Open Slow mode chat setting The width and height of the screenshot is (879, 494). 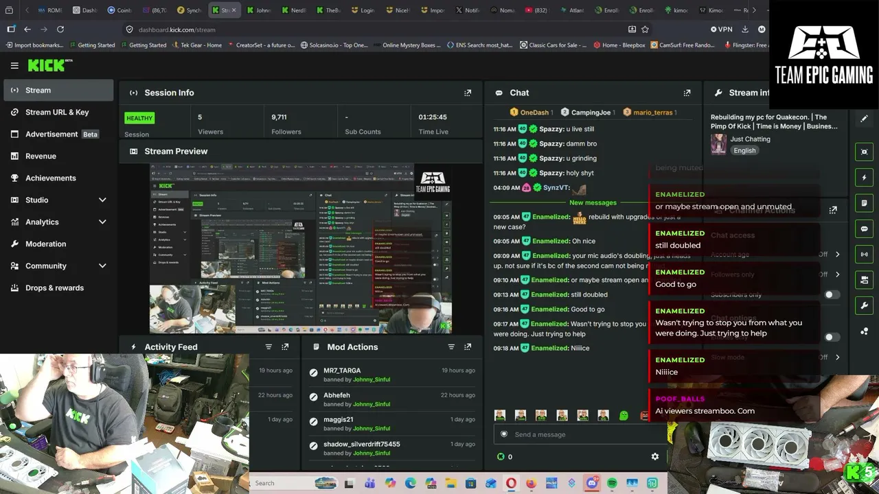[775, 357]
